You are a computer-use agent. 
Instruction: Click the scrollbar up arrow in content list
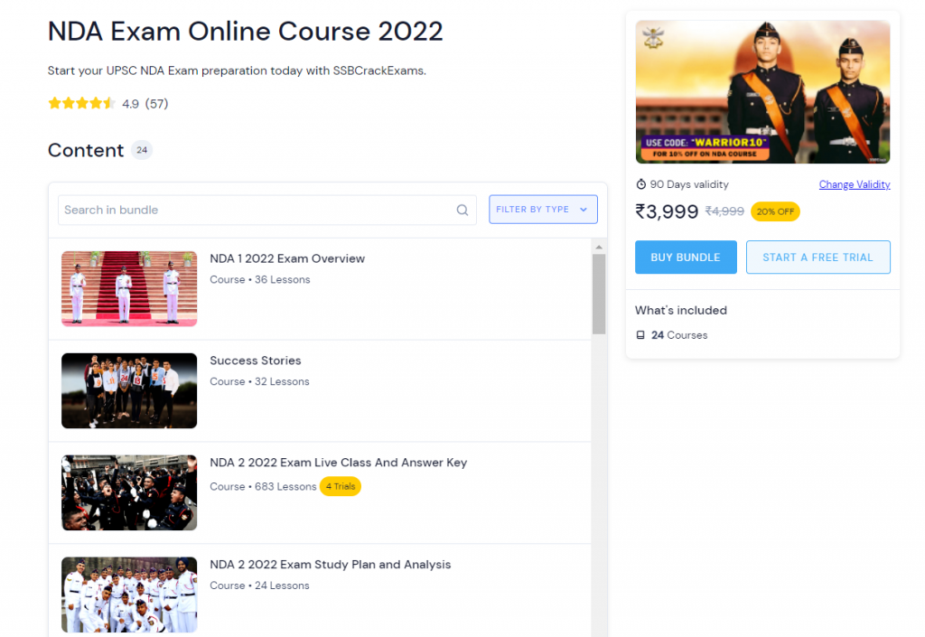(x=599, y=248)
